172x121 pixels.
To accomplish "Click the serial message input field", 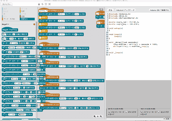I will pos(135,119).
